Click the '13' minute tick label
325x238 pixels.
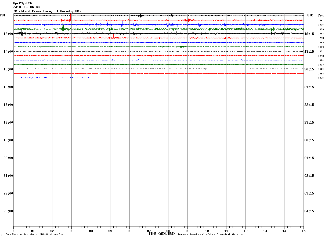click(265, 231)
